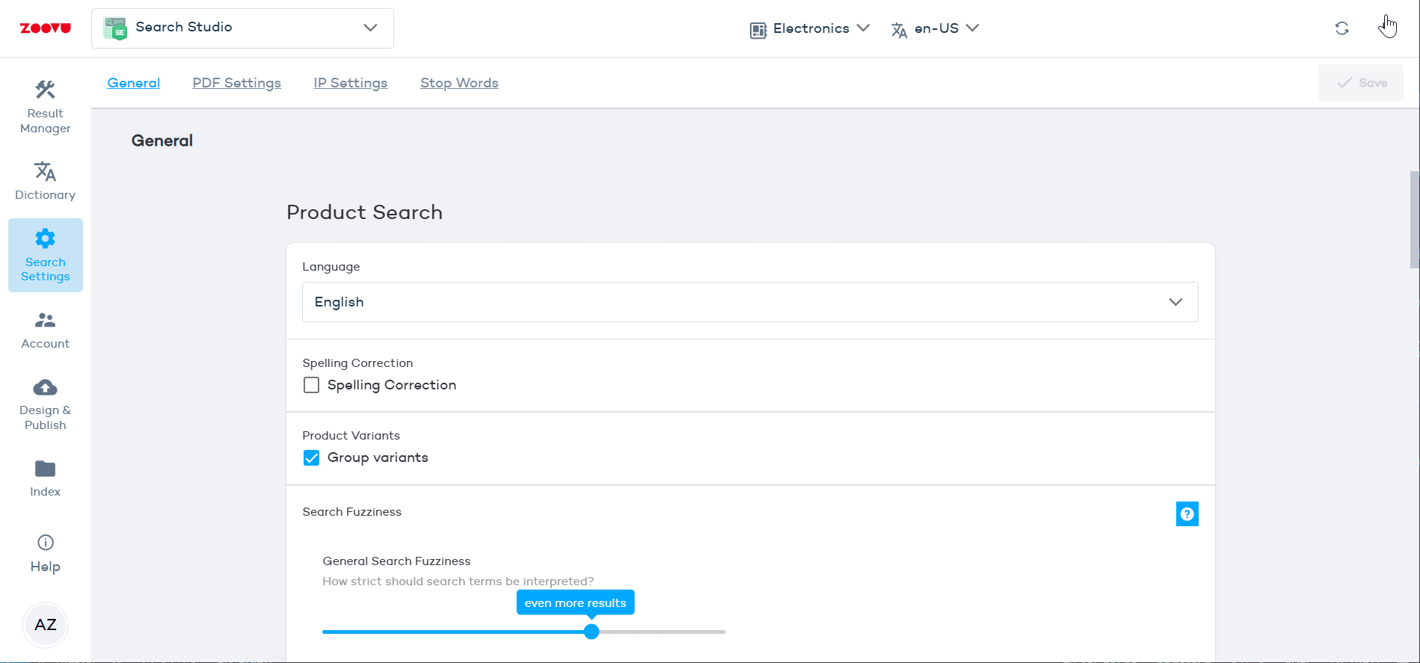
Task: Click the Help info icon
Action: (45, 543)
